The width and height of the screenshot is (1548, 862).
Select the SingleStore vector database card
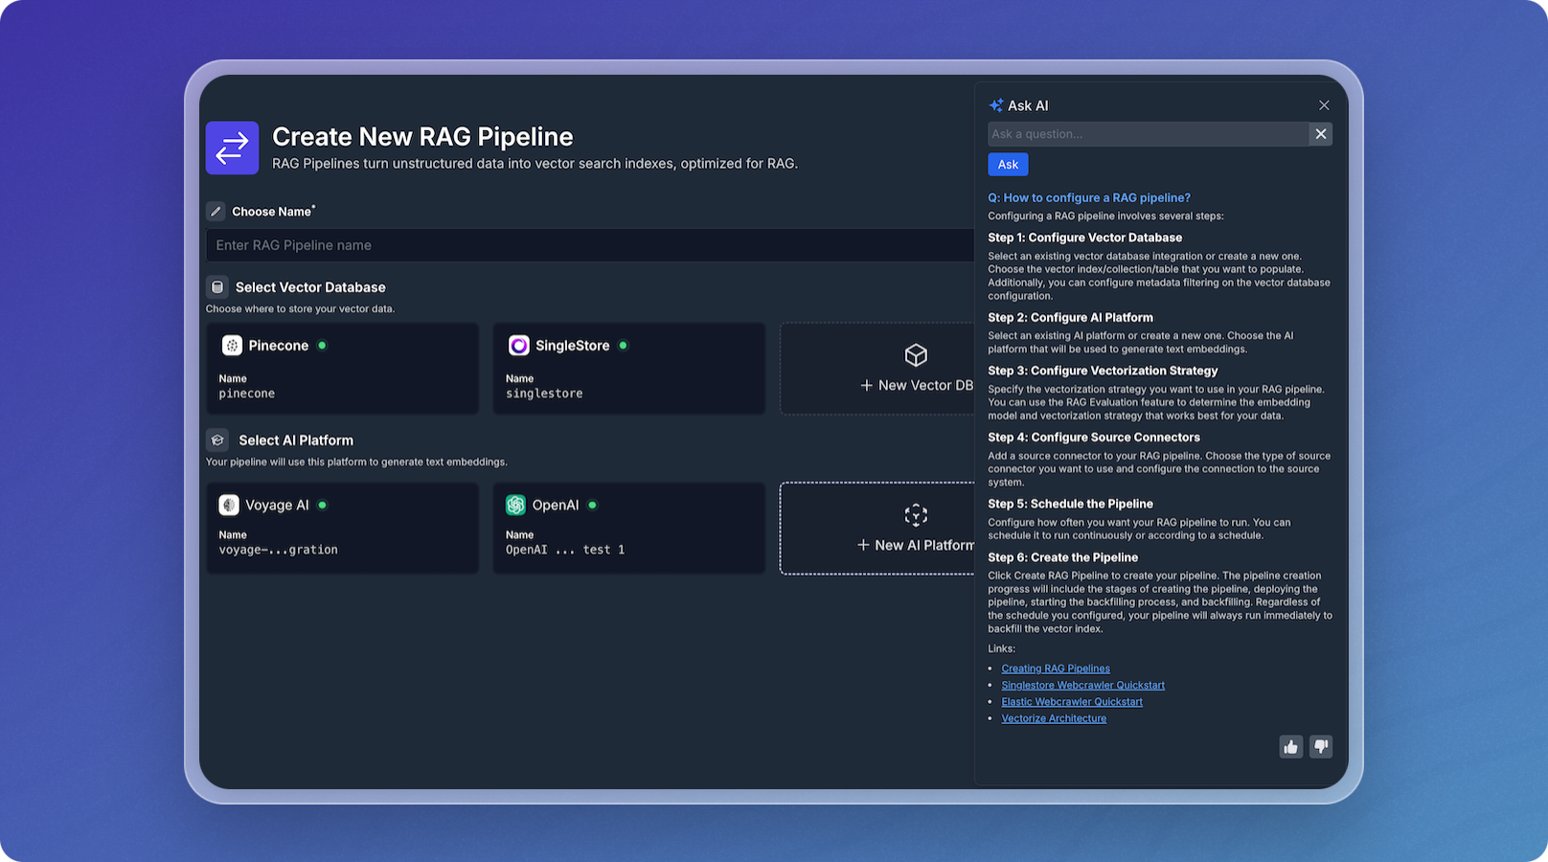(629, 369)
